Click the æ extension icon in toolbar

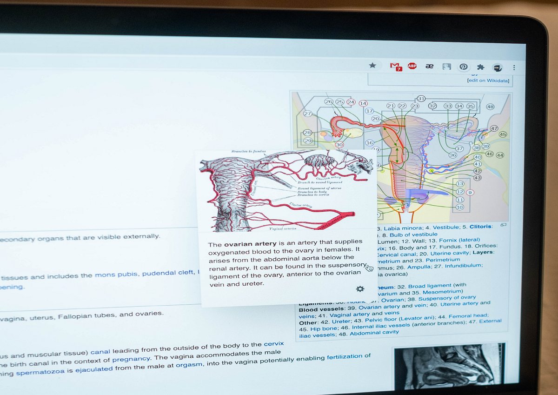(x=429, y=66)
